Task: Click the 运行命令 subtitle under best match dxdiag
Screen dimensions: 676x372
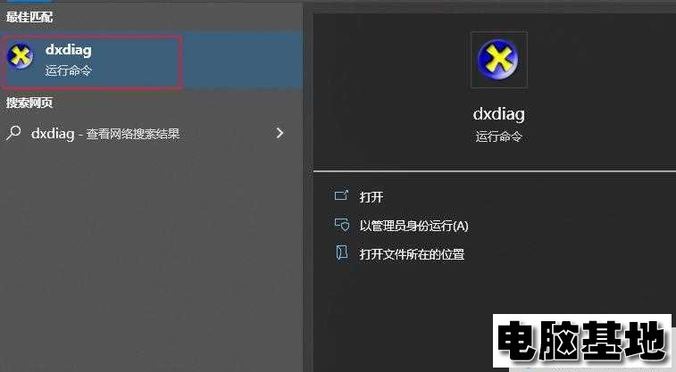Action: 69,70
